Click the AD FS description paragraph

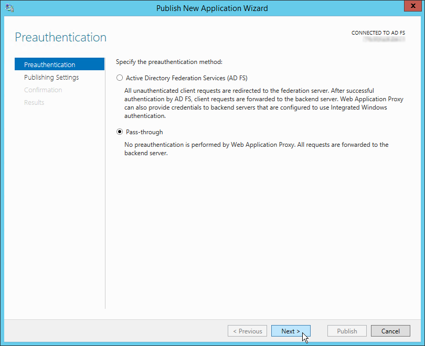pos(264,103)
